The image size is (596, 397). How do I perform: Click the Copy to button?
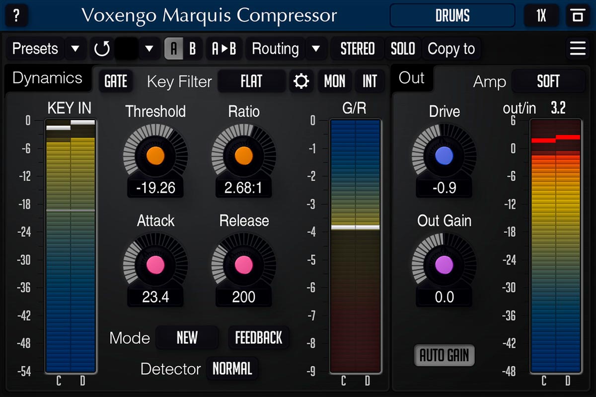(x=451, y=49)
